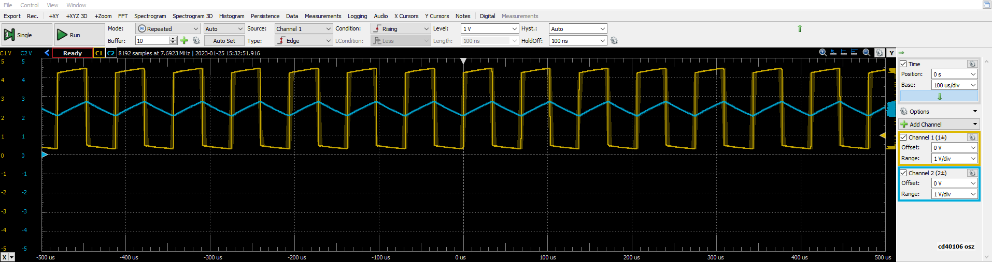
Task: Click the Buffer number input field
Action: (152, 41)
